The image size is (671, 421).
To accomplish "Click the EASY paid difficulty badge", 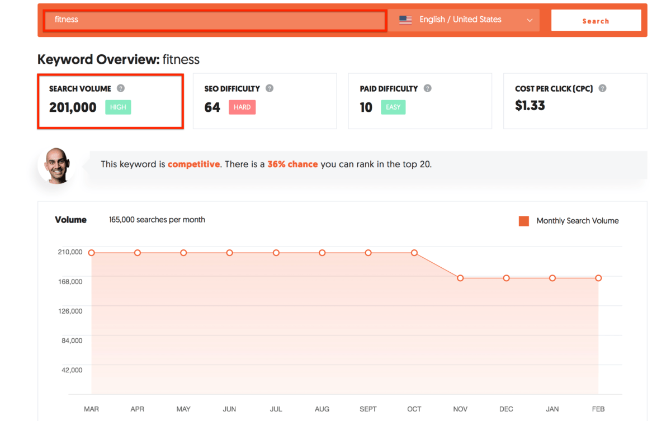I will pyautogui.click(x=394, y=107).
